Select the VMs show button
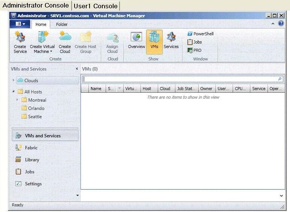The image size is (290, 212). 154,42
